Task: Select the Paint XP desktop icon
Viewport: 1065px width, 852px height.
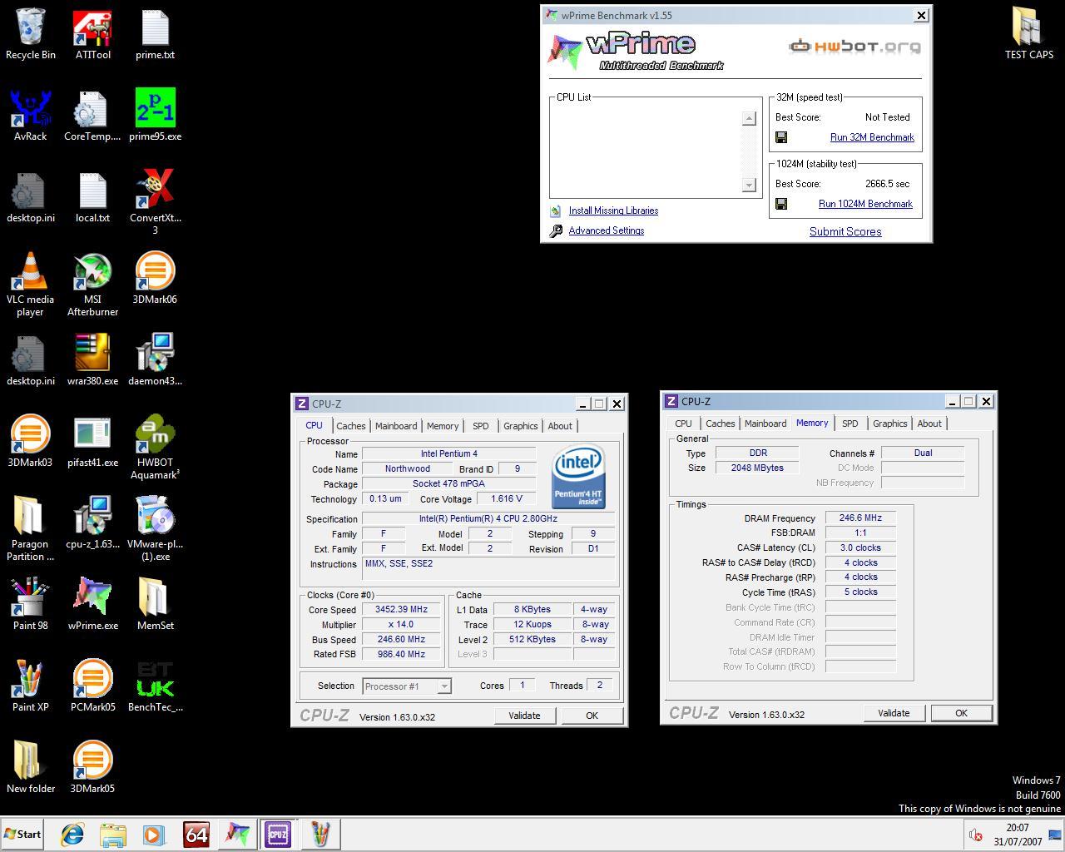Action: coord(31,687)
